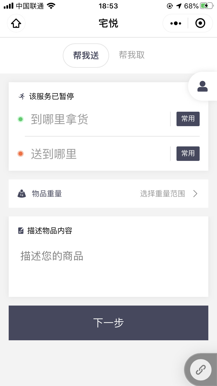Tap the green pickup location dot
This screenshot has height=386, width=217.
pos(21,119)
